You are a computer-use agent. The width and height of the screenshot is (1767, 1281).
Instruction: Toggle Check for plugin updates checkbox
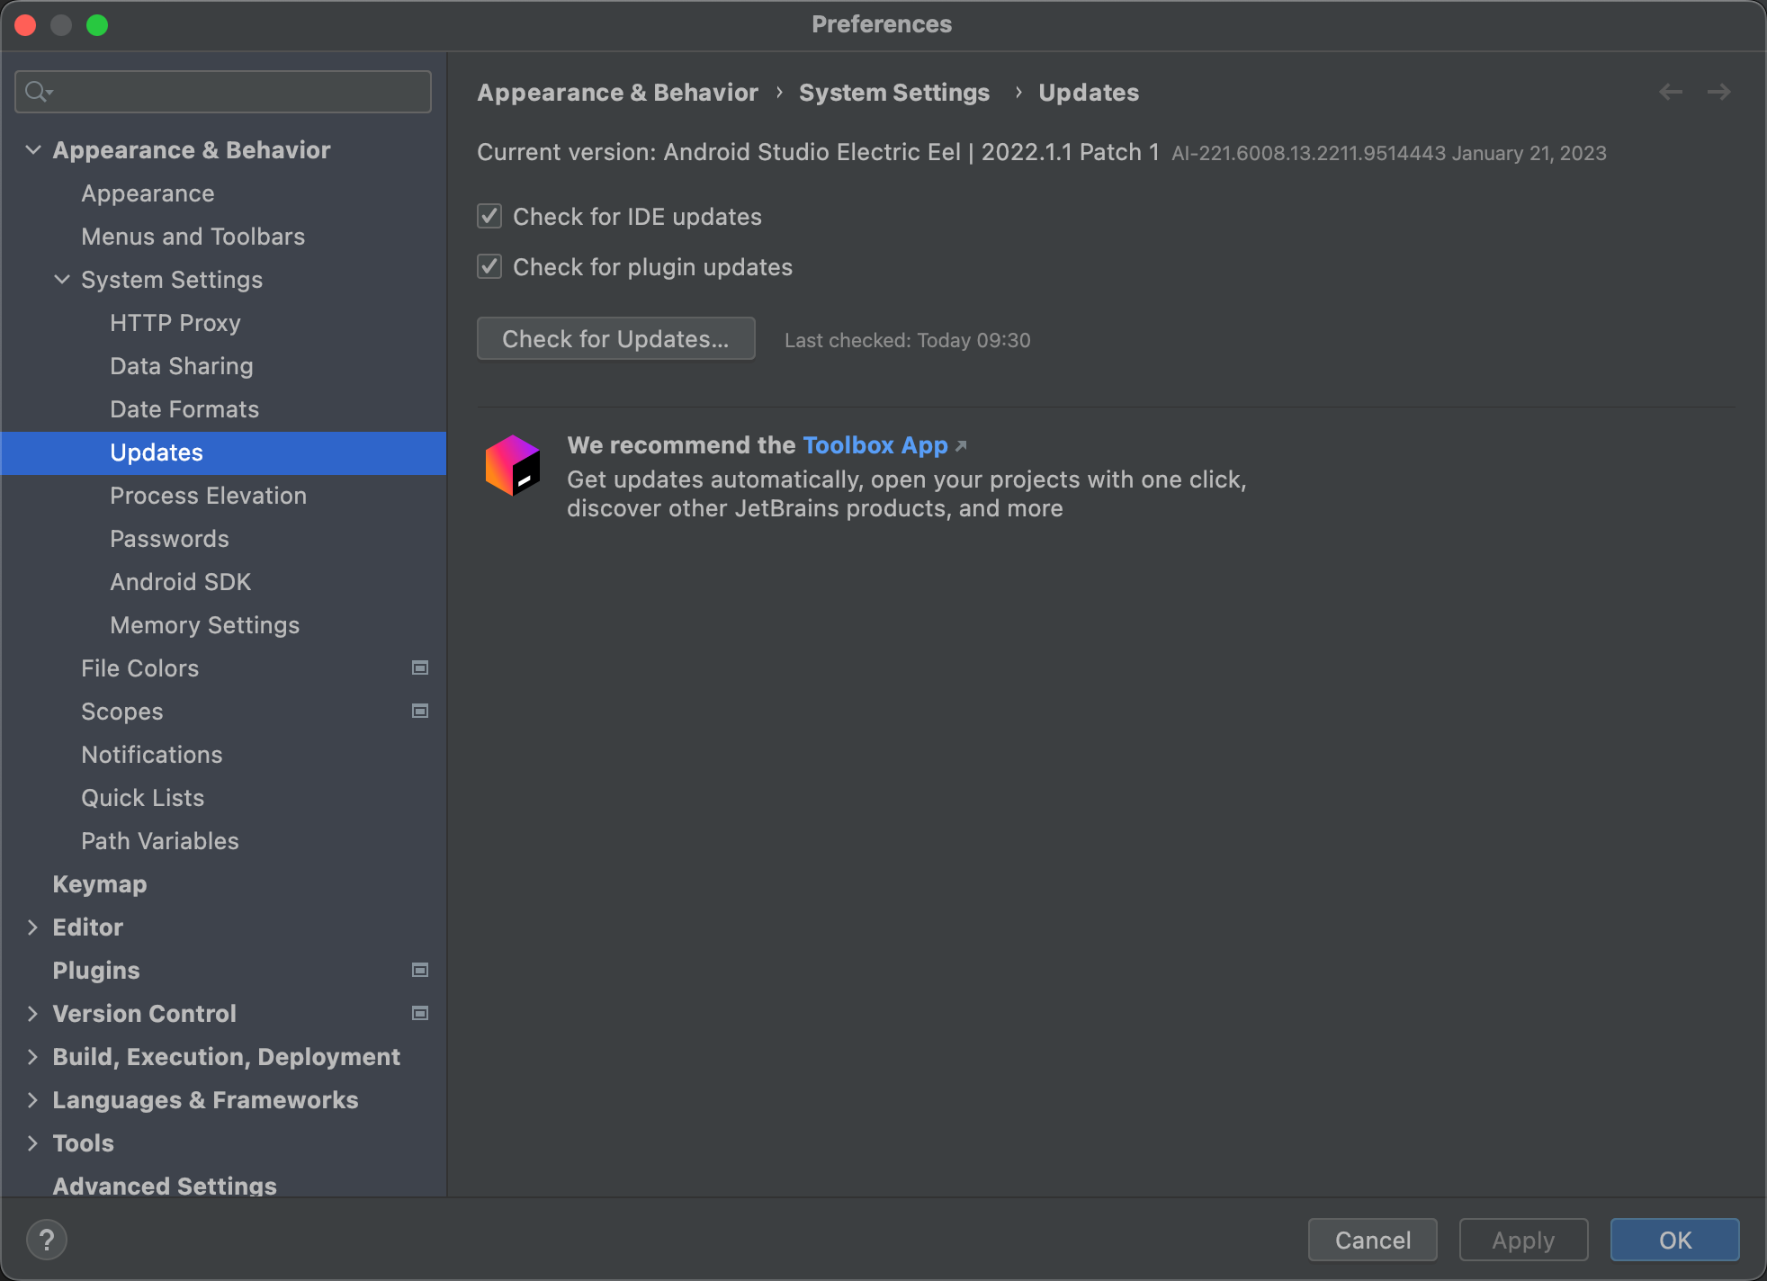(x=489, y=267)
